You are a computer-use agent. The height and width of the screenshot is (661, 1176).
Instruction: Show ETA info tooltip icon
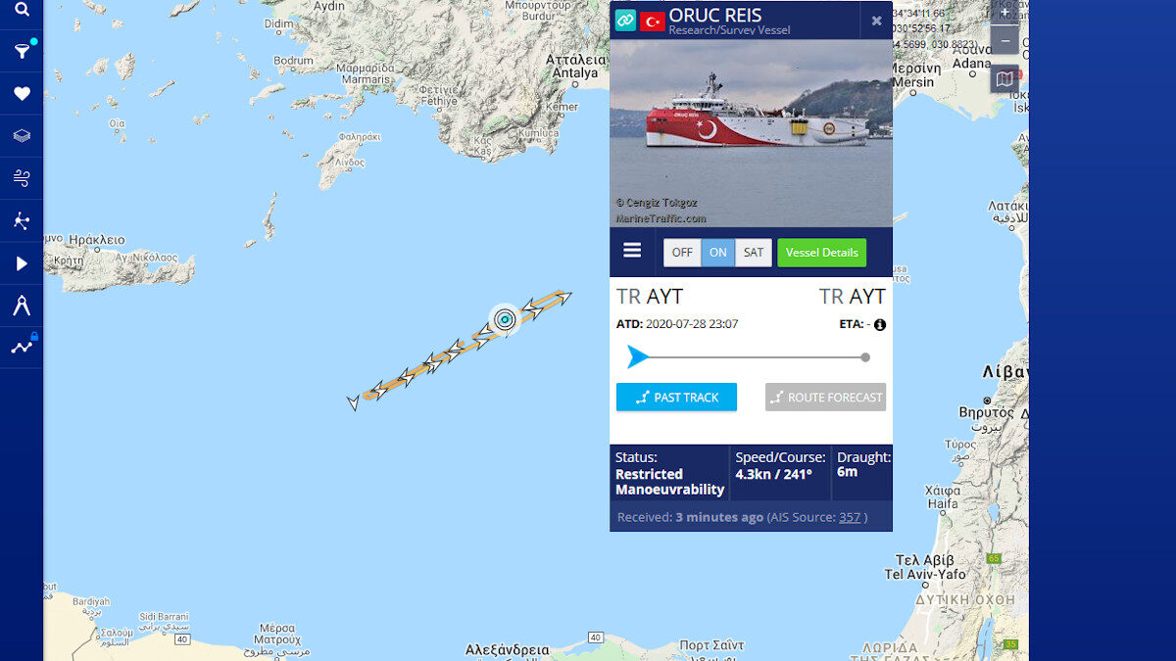point(880,324)
